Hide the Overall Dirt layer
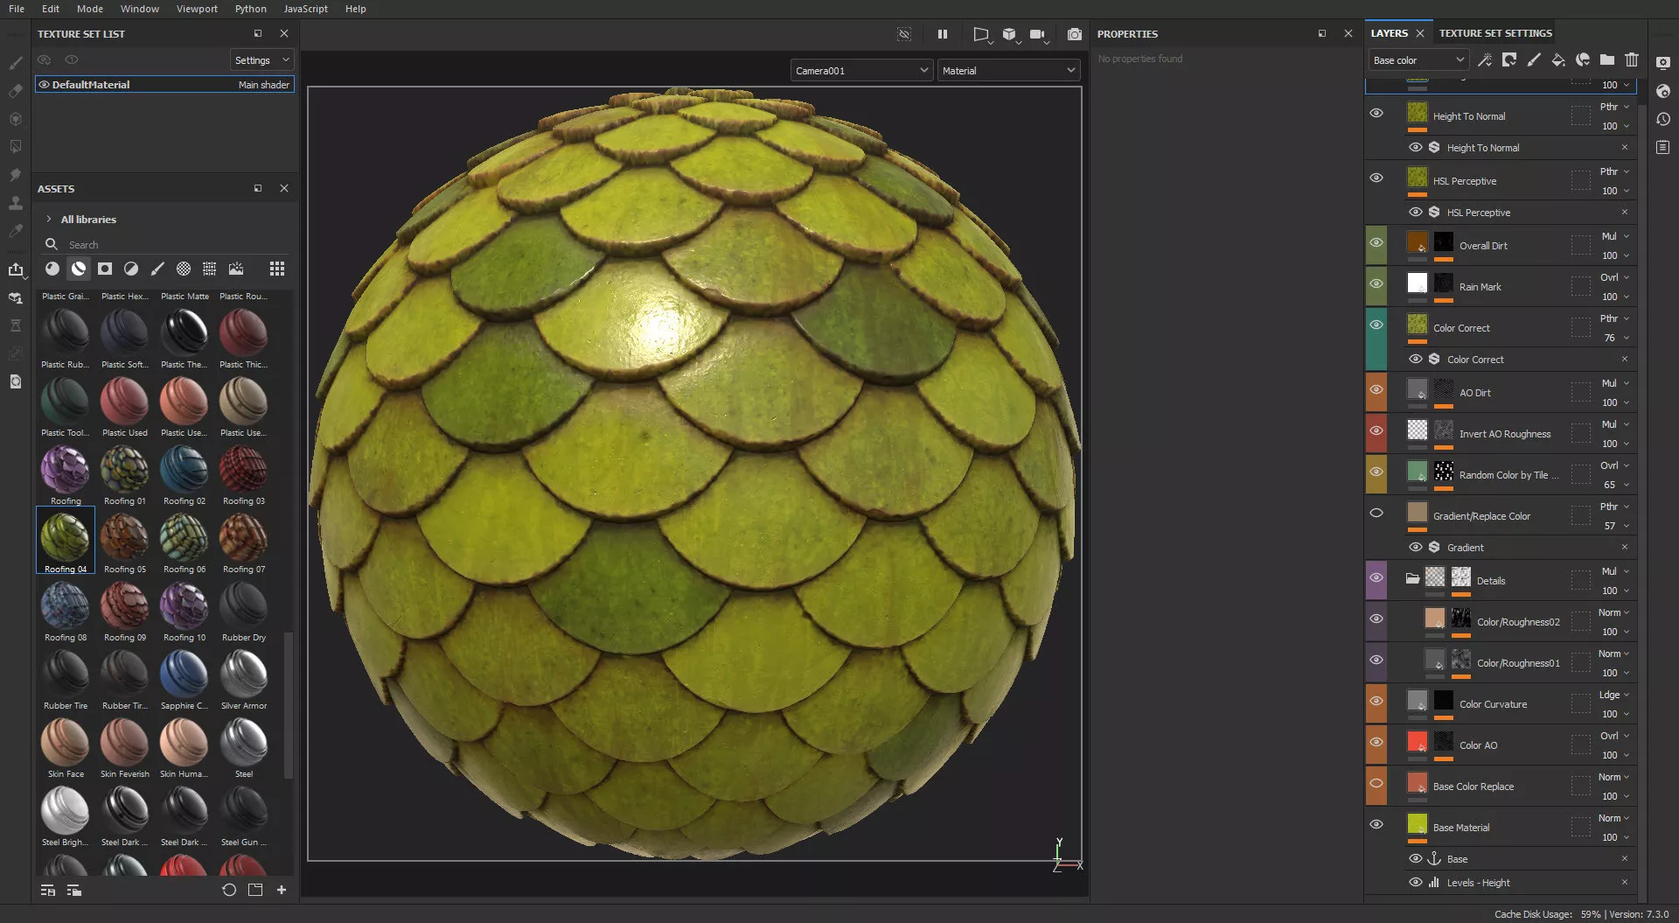 click(x=1376, y=243)
